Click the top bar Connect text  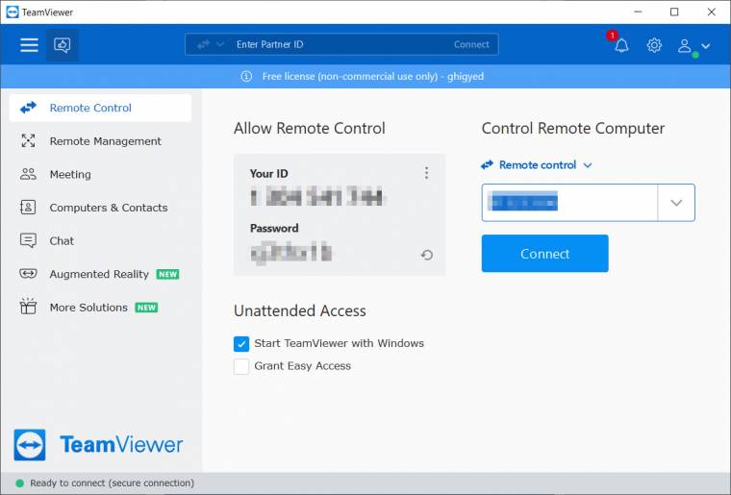471,45
